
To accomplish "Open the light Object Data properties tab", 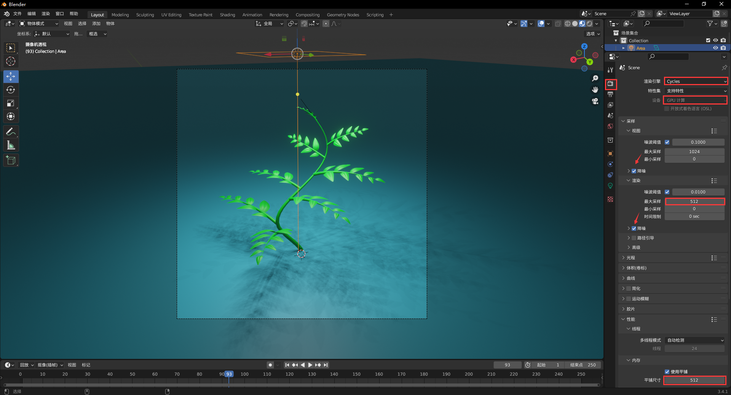I will [611, 186].
